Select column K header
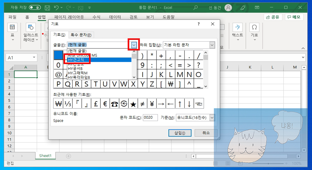 click(250, 67)
